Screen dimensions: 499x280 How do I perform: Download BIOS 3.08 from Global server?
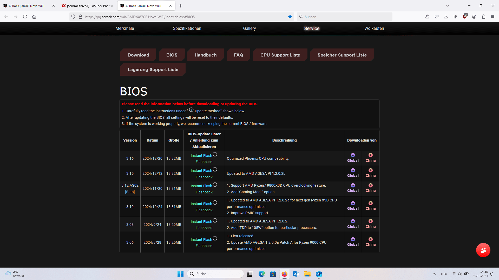[353, 224]
